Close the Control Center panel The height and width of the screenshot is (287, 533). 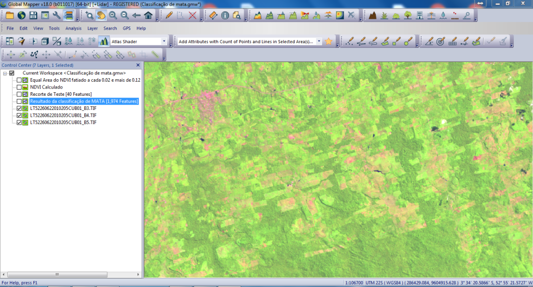138,65
